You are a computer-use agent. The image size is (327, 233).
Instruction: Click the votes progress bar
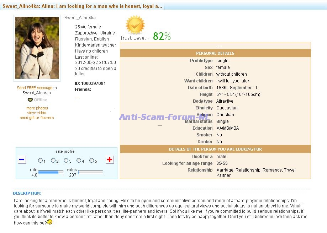90,172
